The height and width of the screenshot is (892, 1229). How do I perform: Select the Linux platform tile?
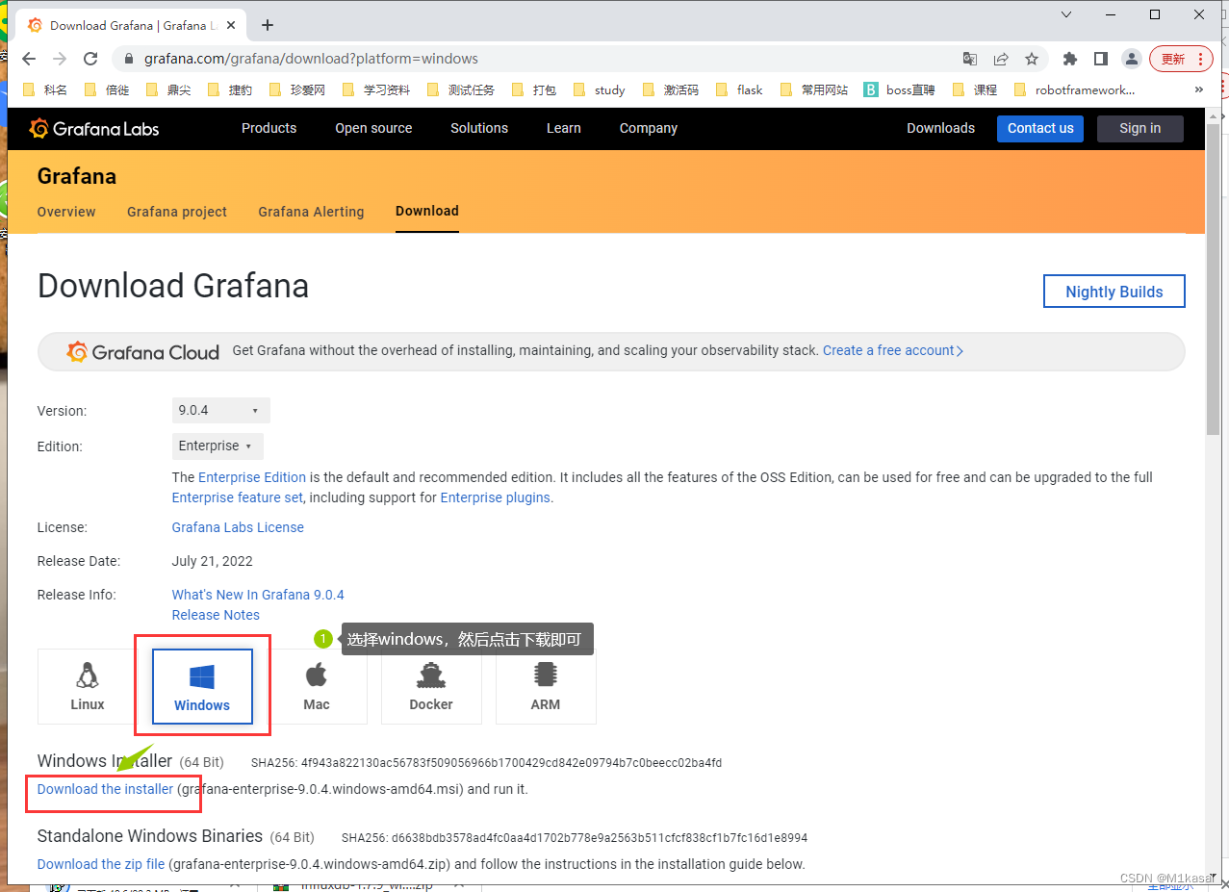coord(88,686)
